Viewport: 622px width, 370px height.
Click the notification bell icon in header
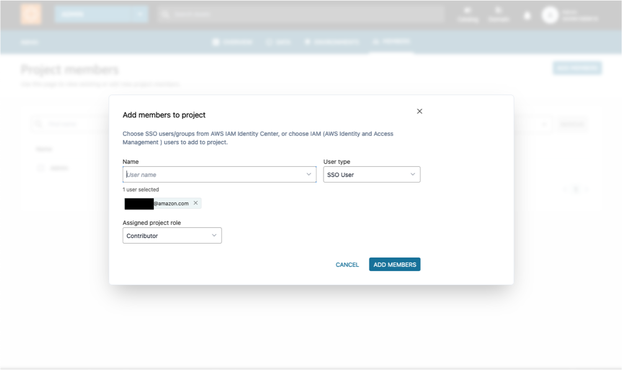coord(527,15)
